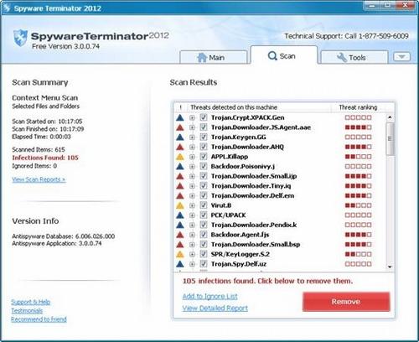Click the title bar app icon

point(7,8)
